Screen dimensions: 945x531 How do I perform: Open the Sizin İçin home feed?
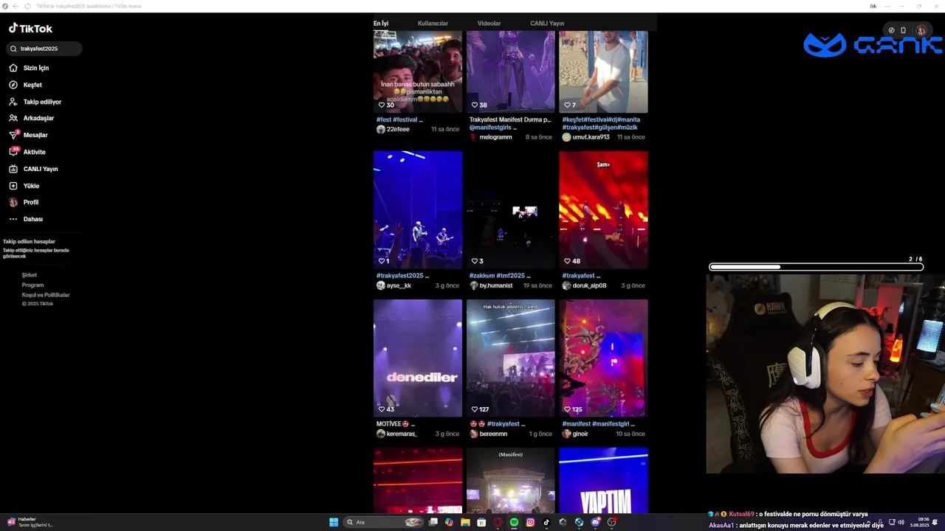(x=29, y=68)
